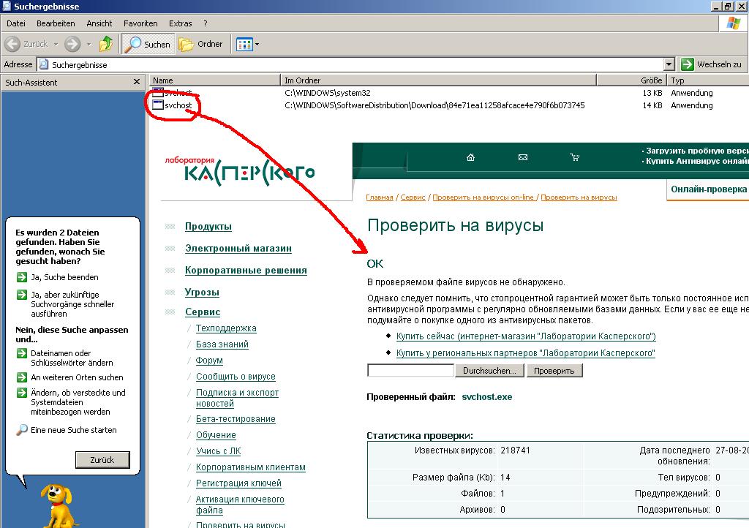This screenshot has height=528, width=749.
Task: Open the Bearbeiten menu
Action: coord(56,23)
